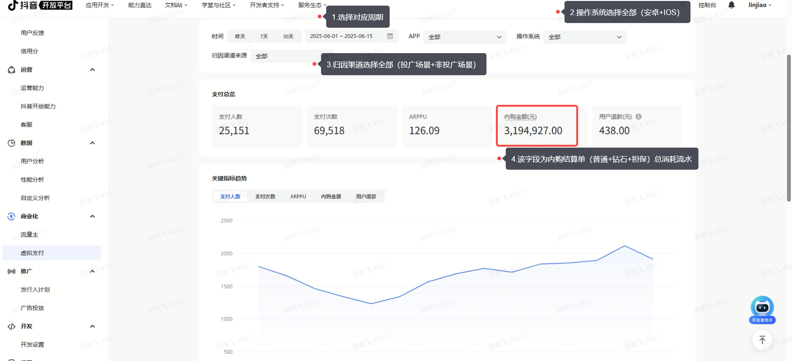Open the 操作系统 dropdown selector
Viewport: 792px width, 361px height.
[x=585, y=37]
